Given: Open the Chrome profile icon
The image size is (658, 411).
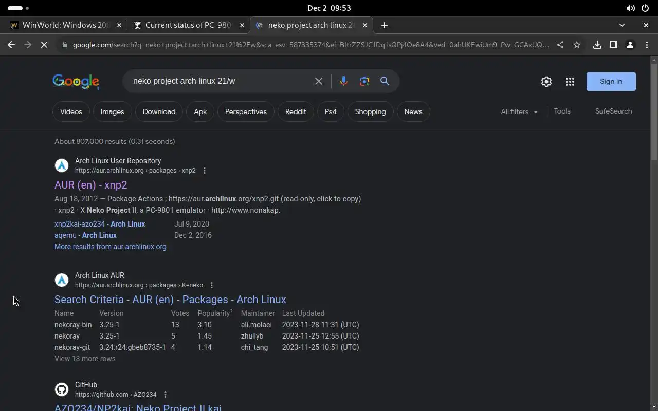Looking at the screenshot, I should click(x=630, y=45).
